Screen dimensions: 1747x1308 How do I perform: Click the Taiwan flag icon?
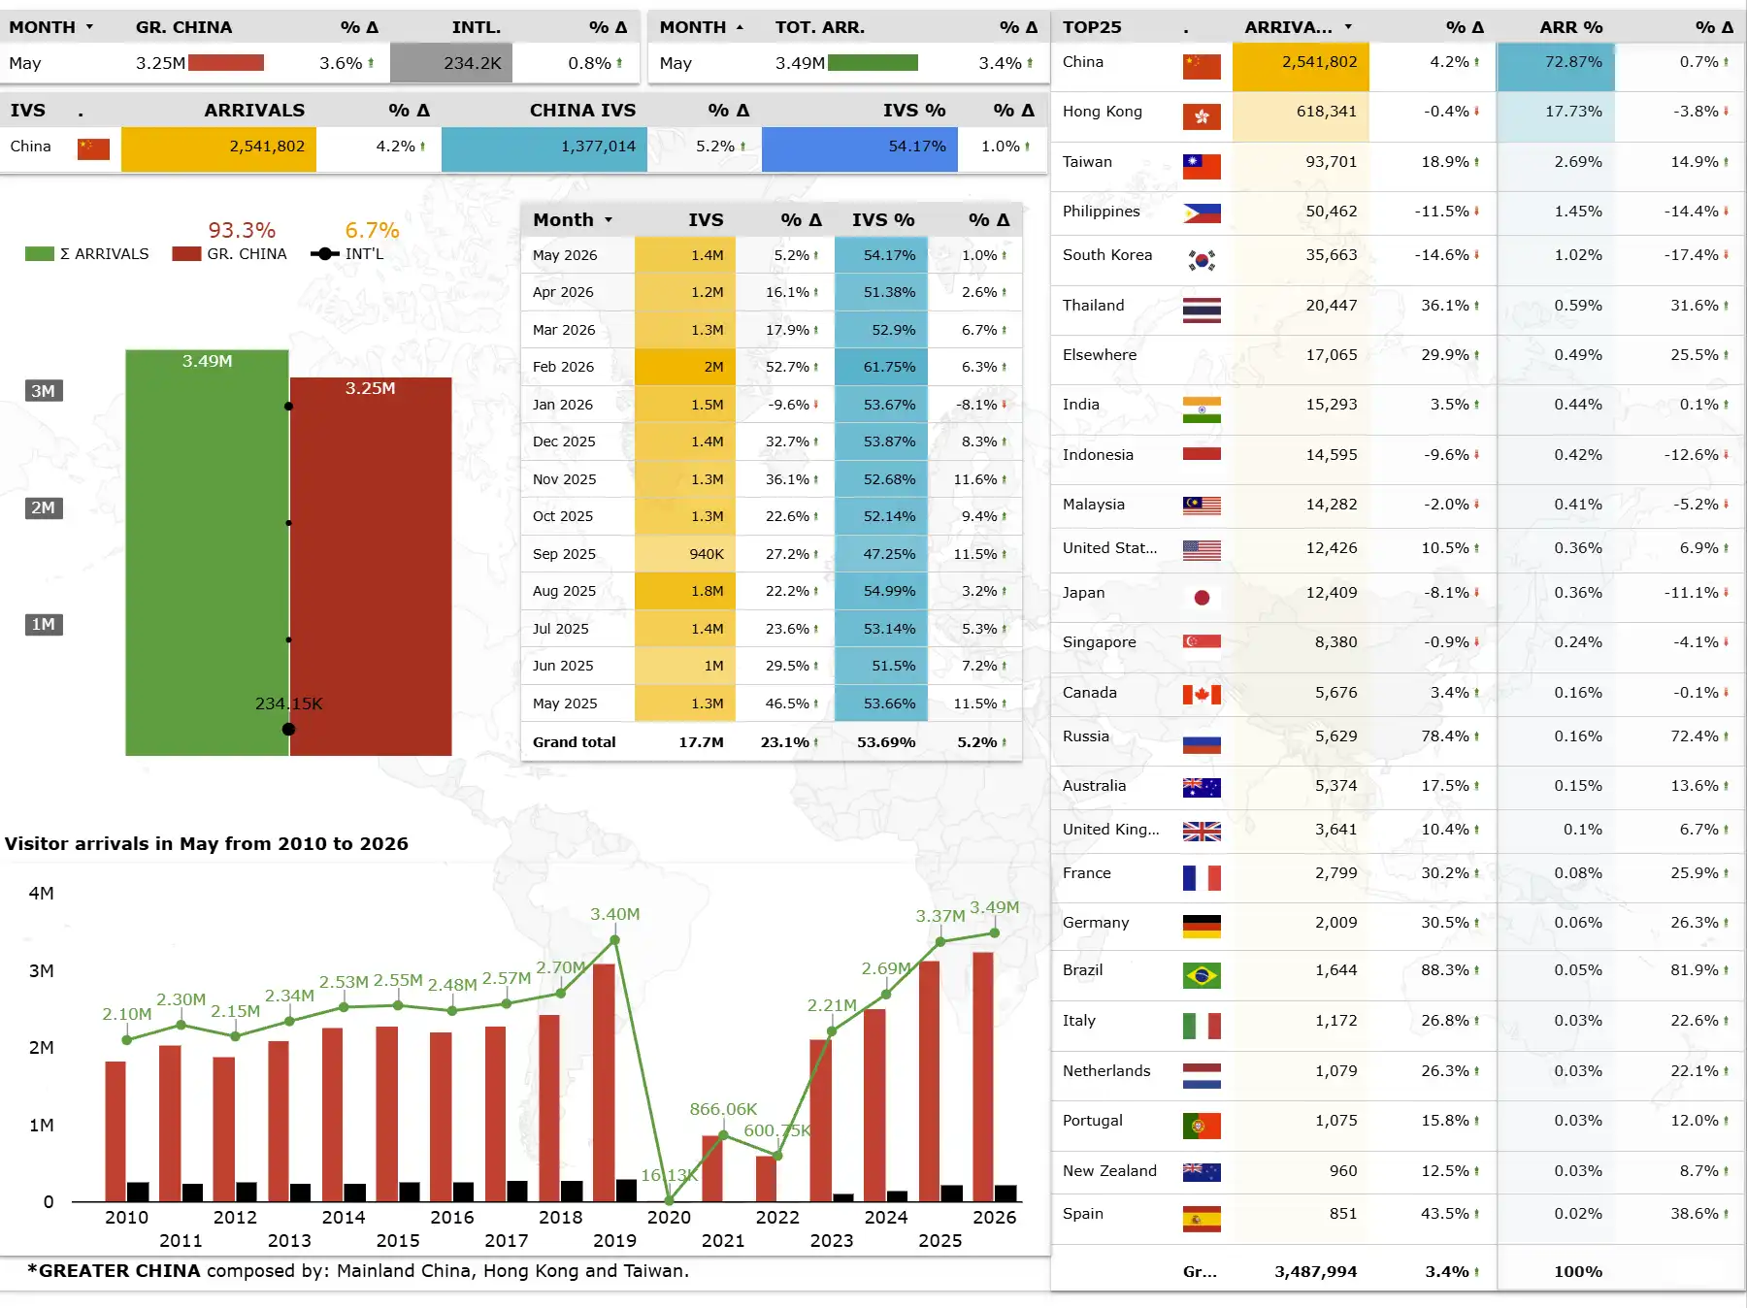click(1202, 167)
